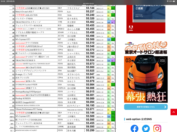Tap the Adobe logo in red advertisement
This screenshot has width=177, height=132.
(x=131, y=28)
